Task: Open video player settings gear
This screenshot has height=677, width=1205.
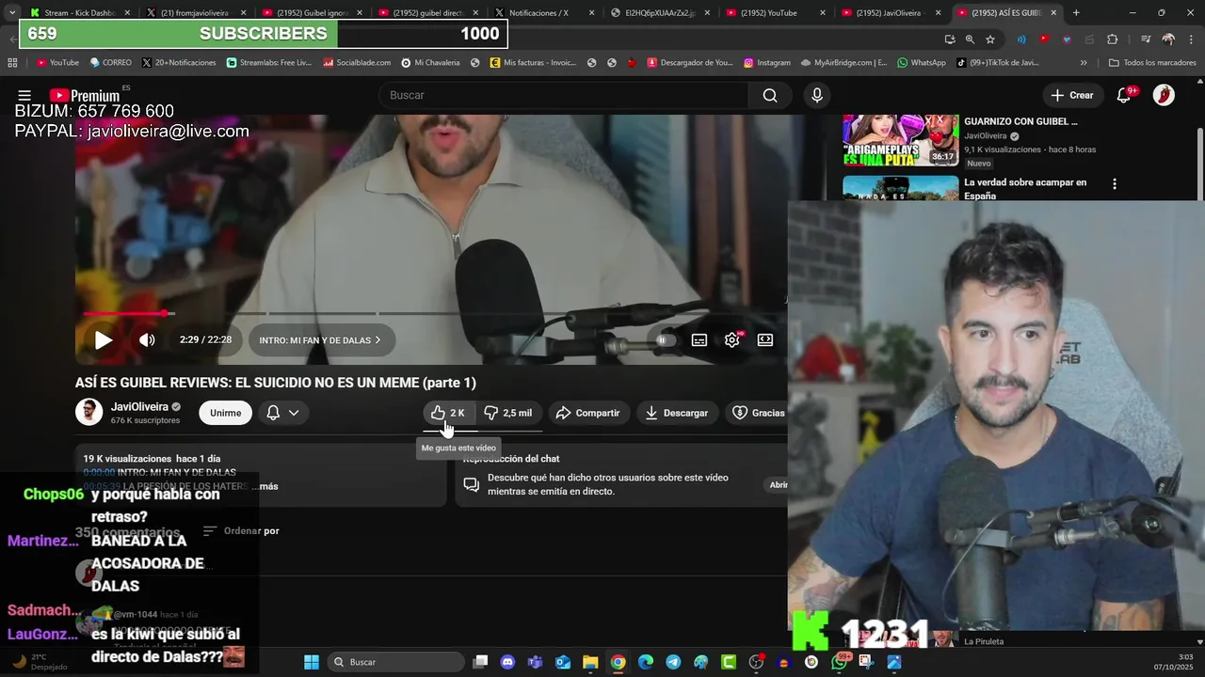Action: tap(732, 340)
